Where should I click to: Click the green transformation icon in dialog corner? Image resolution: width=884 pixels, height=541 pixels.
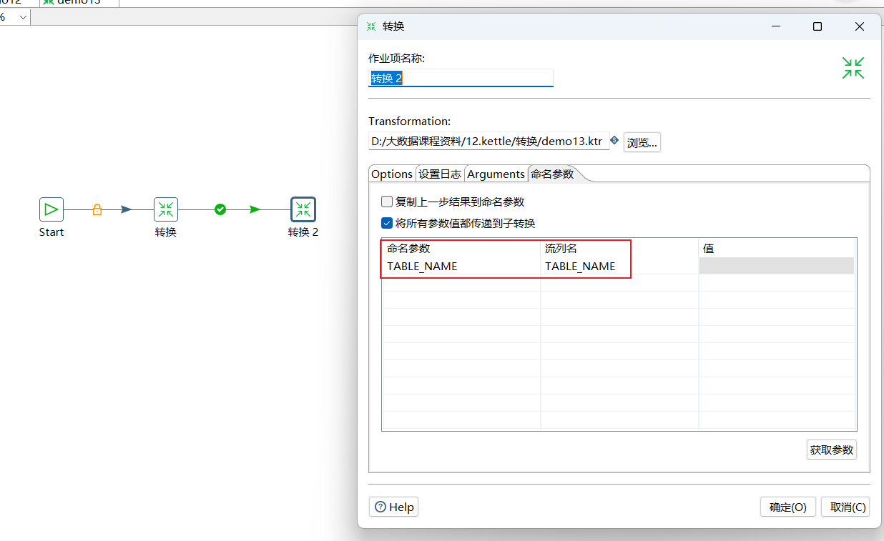pyautogui.click(x=853, y=68)
